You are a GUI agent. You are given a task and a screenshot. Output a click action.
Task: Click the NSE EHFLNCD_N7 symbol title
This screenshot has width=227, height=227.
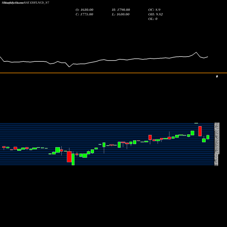tap(36, 3)
